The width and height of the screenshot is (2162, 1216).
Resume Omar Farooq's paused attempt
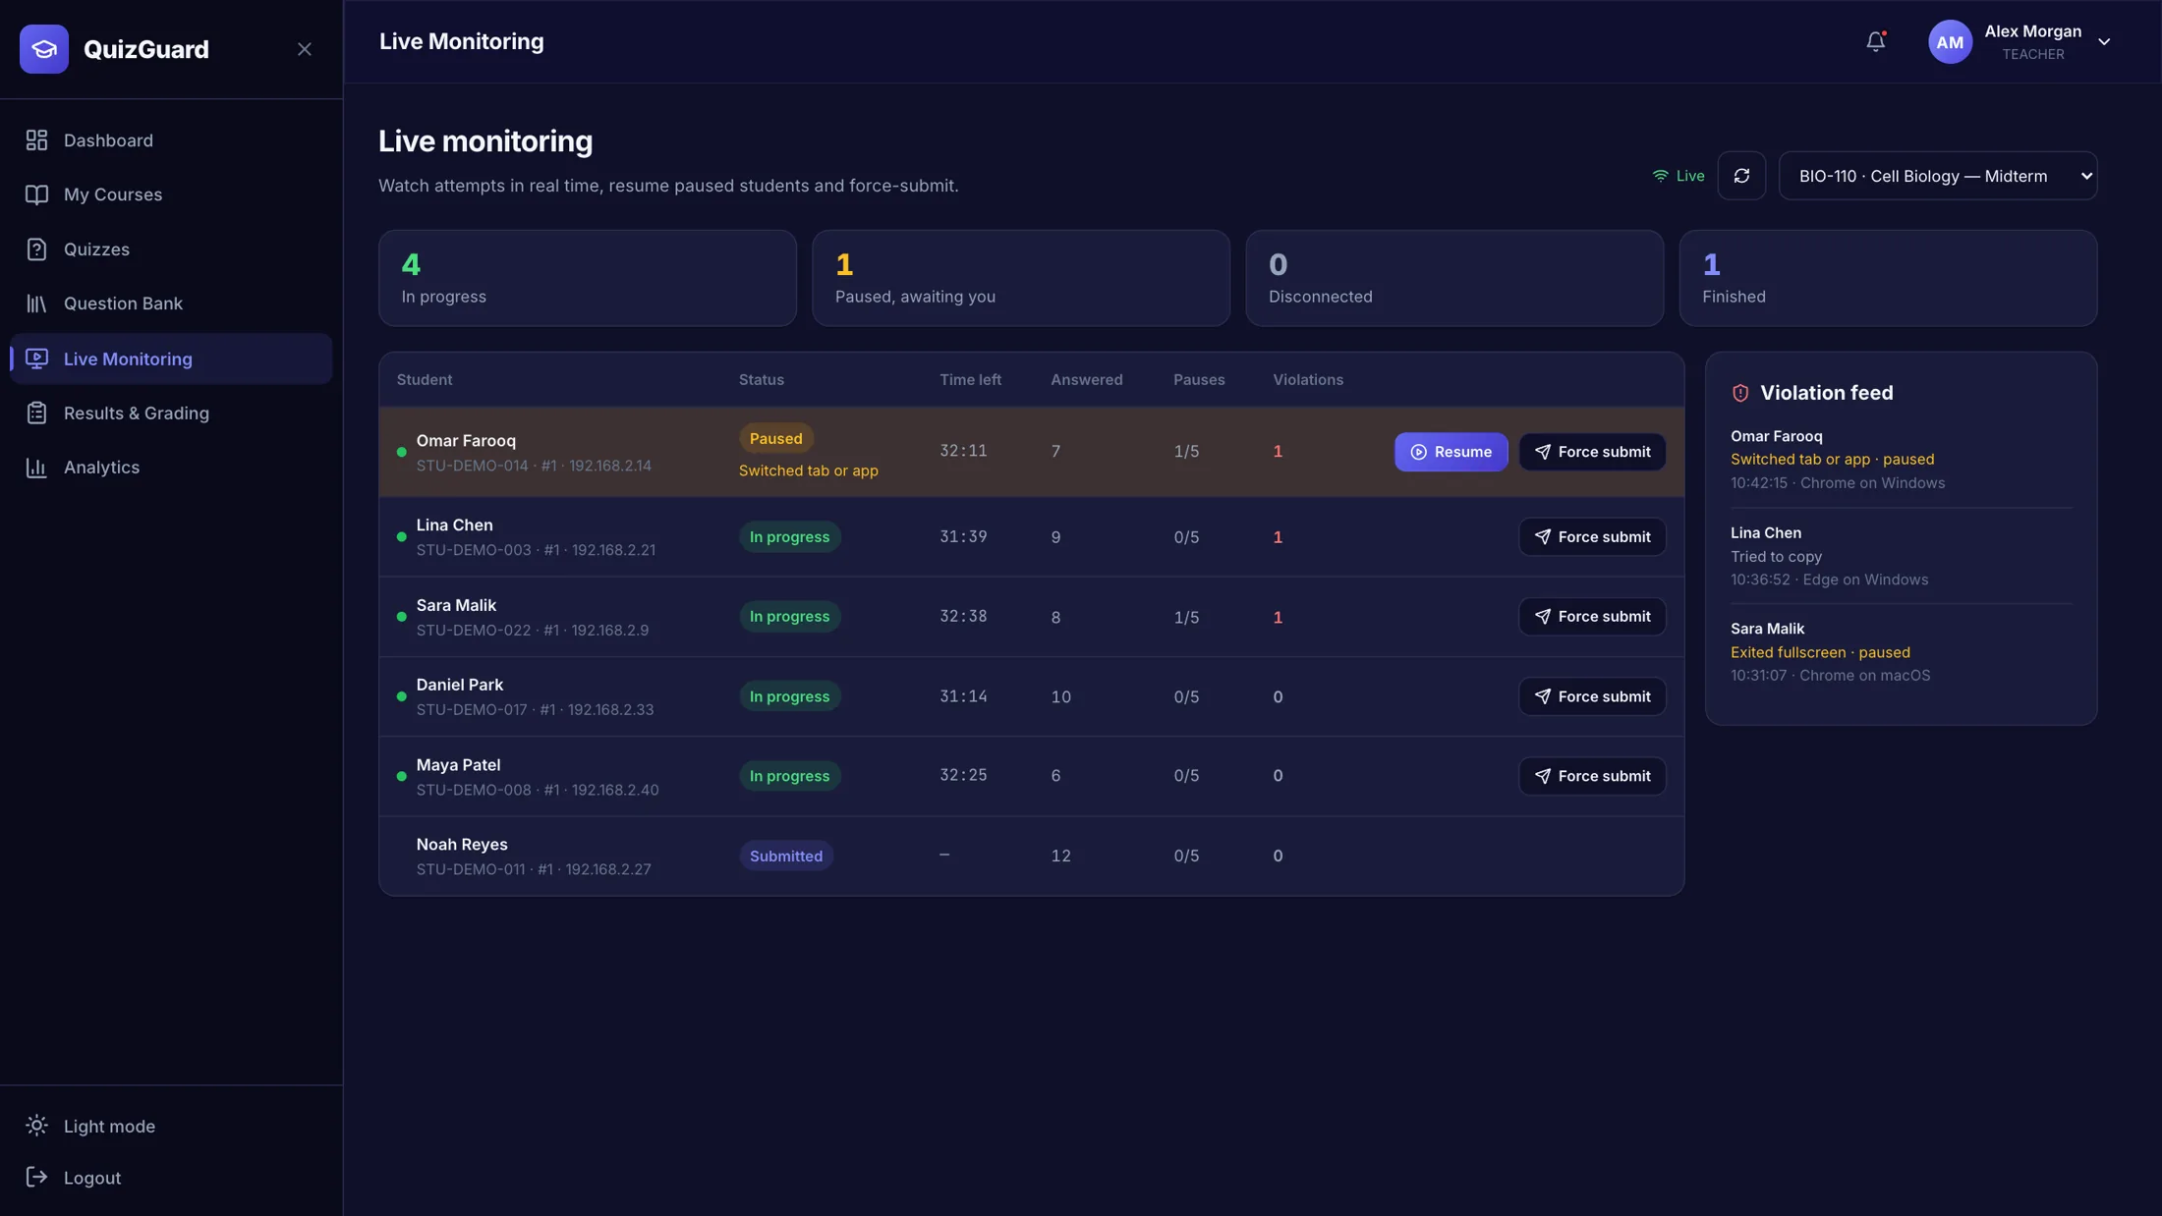(1451, 452)
